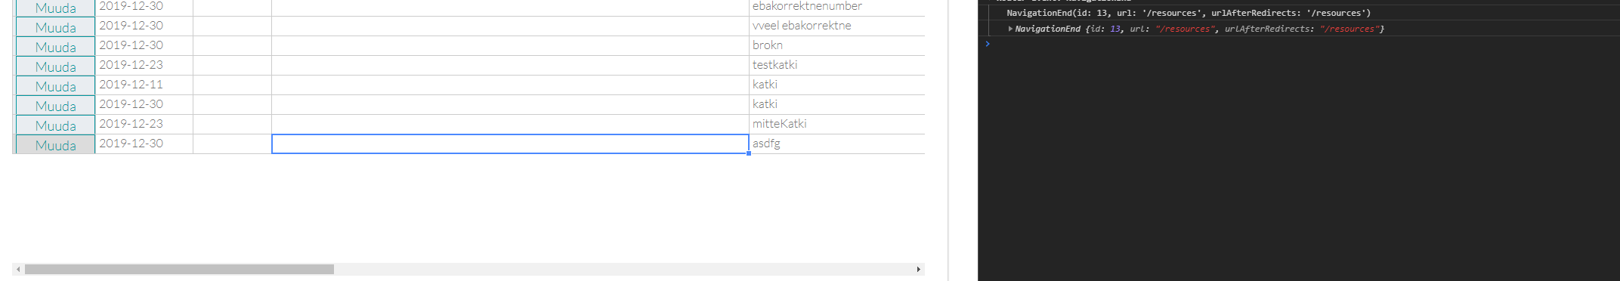Click the horizontal scrollbar thumb
Image resolution: width=1620 pixels, height=281 pixels.
click(179, 269)
